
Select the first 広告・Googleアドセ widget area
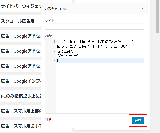click(x=20, y=36)
